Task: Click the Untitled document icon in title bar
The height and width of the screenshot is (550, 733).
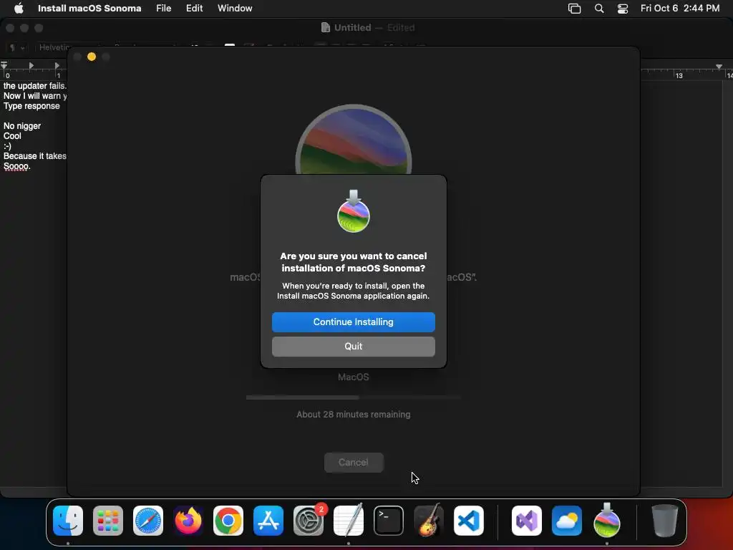Action: coord(326,28)
